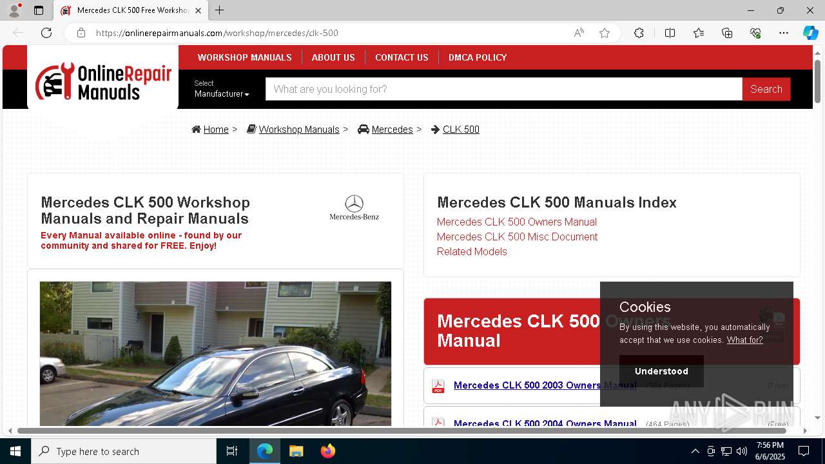Open the ABOUT US page
The height and width of the screenshot is (464, 825).
333,57
